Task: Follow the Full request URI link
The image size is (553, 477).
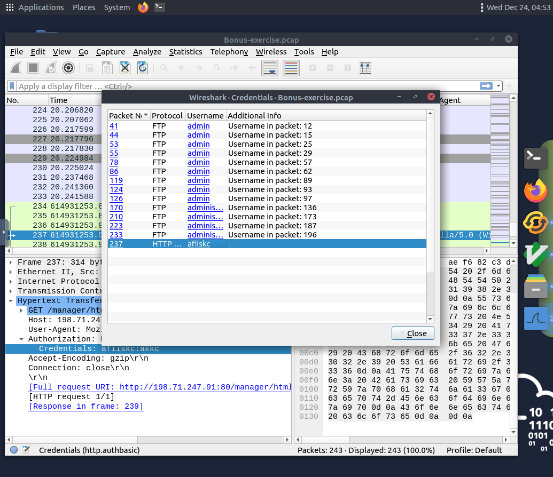Action: pyautogui.click(x=160, y=387)
